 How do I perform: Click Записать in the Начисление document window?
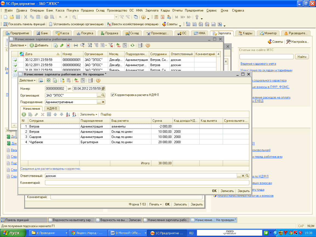227,191
